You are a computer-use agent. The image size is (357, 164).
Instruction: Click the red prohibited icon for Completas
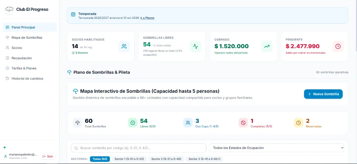(x=243, y=123)
